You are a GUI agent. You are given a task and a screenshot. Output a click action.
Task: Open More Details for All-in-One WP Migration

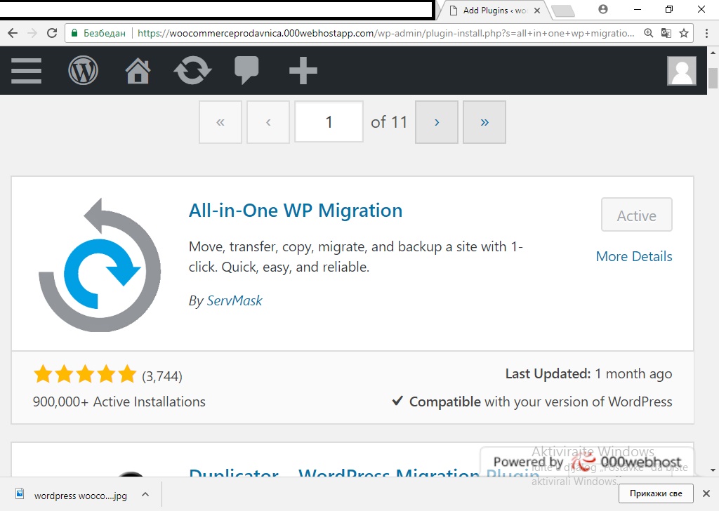pyautogui.click(x=634, y=256)
